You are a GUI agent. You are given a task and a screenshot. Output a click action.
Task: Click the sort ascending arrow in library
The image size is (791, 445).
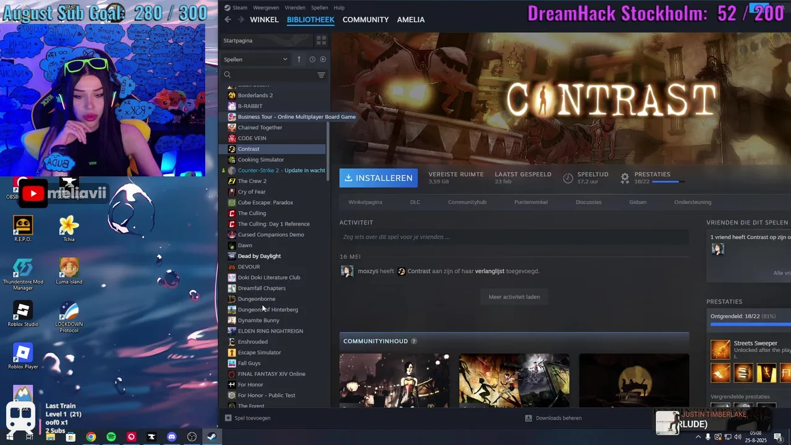299,59
